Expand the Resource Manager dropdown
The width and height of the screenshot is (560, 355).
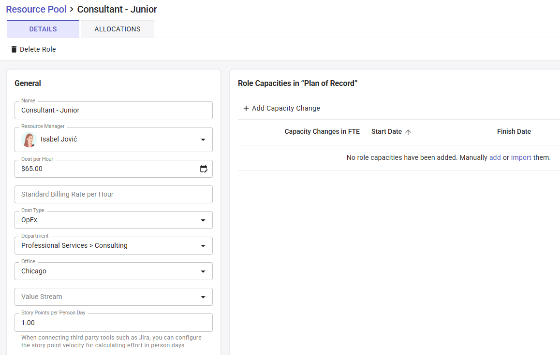(203, 140)
